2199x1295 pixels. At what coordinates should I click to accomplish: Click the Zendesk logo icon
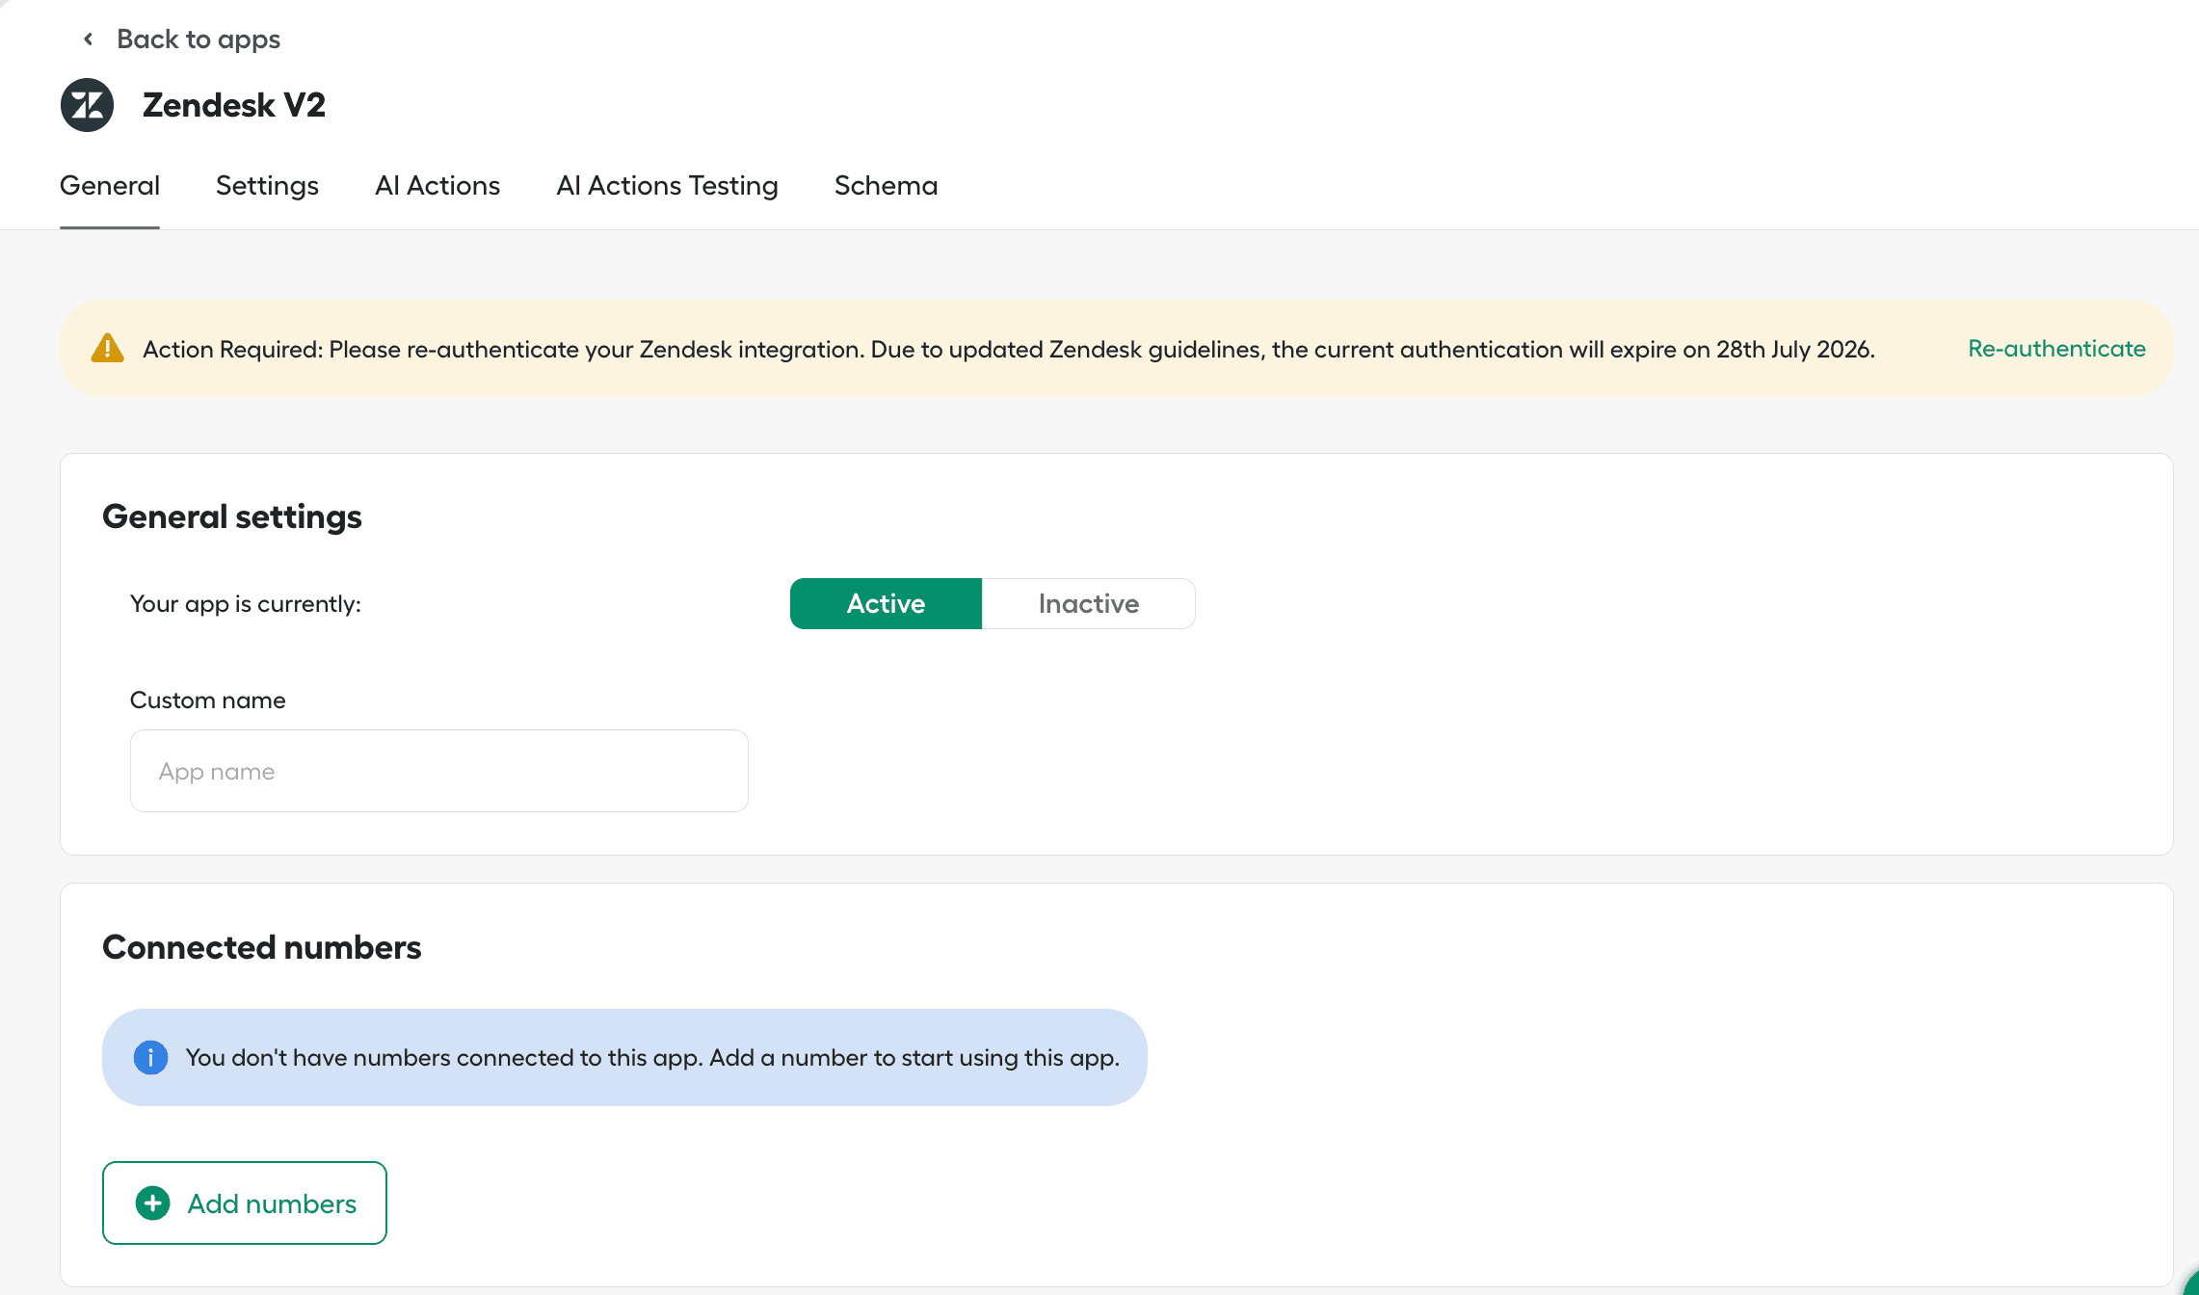click(87, 105)
